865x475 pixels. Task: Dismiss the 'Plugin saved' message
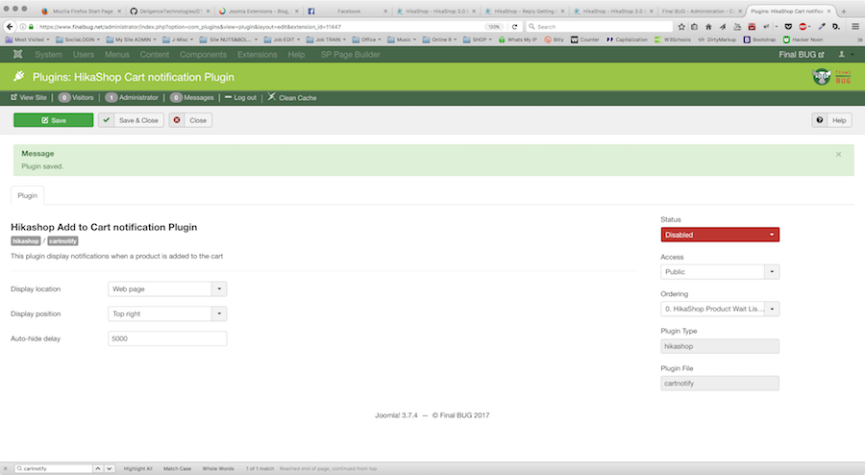(x=838, y=155)
